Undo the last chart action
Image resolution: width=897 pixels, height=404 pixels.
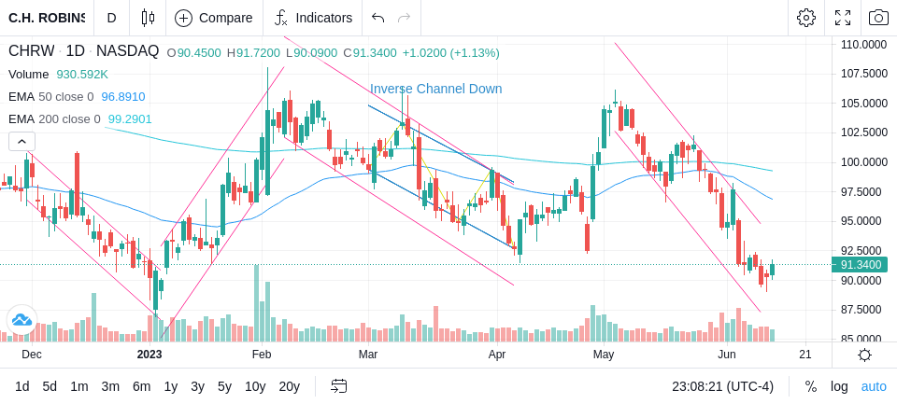point(377,18)
